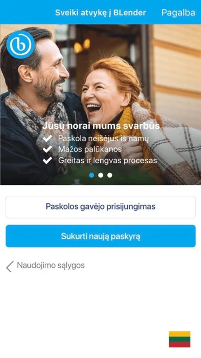Viewport: 201px width, 358px height.
Task: Click the checkmark beside 'Paskola neišėjus iš namų'
Action: [x=47, y=138]
